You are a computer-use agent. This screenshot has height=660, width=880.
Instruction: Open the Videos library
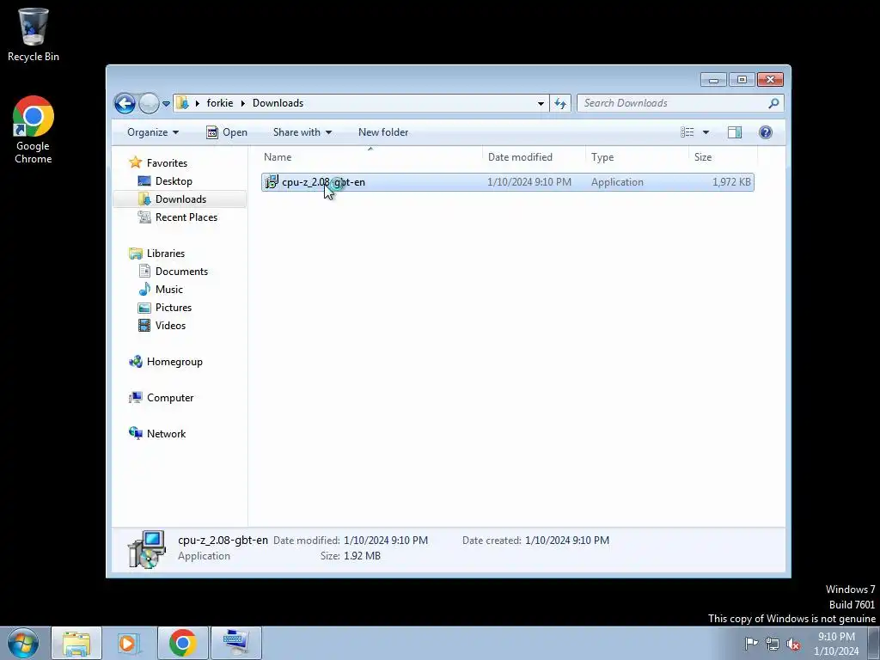(162, 326)
